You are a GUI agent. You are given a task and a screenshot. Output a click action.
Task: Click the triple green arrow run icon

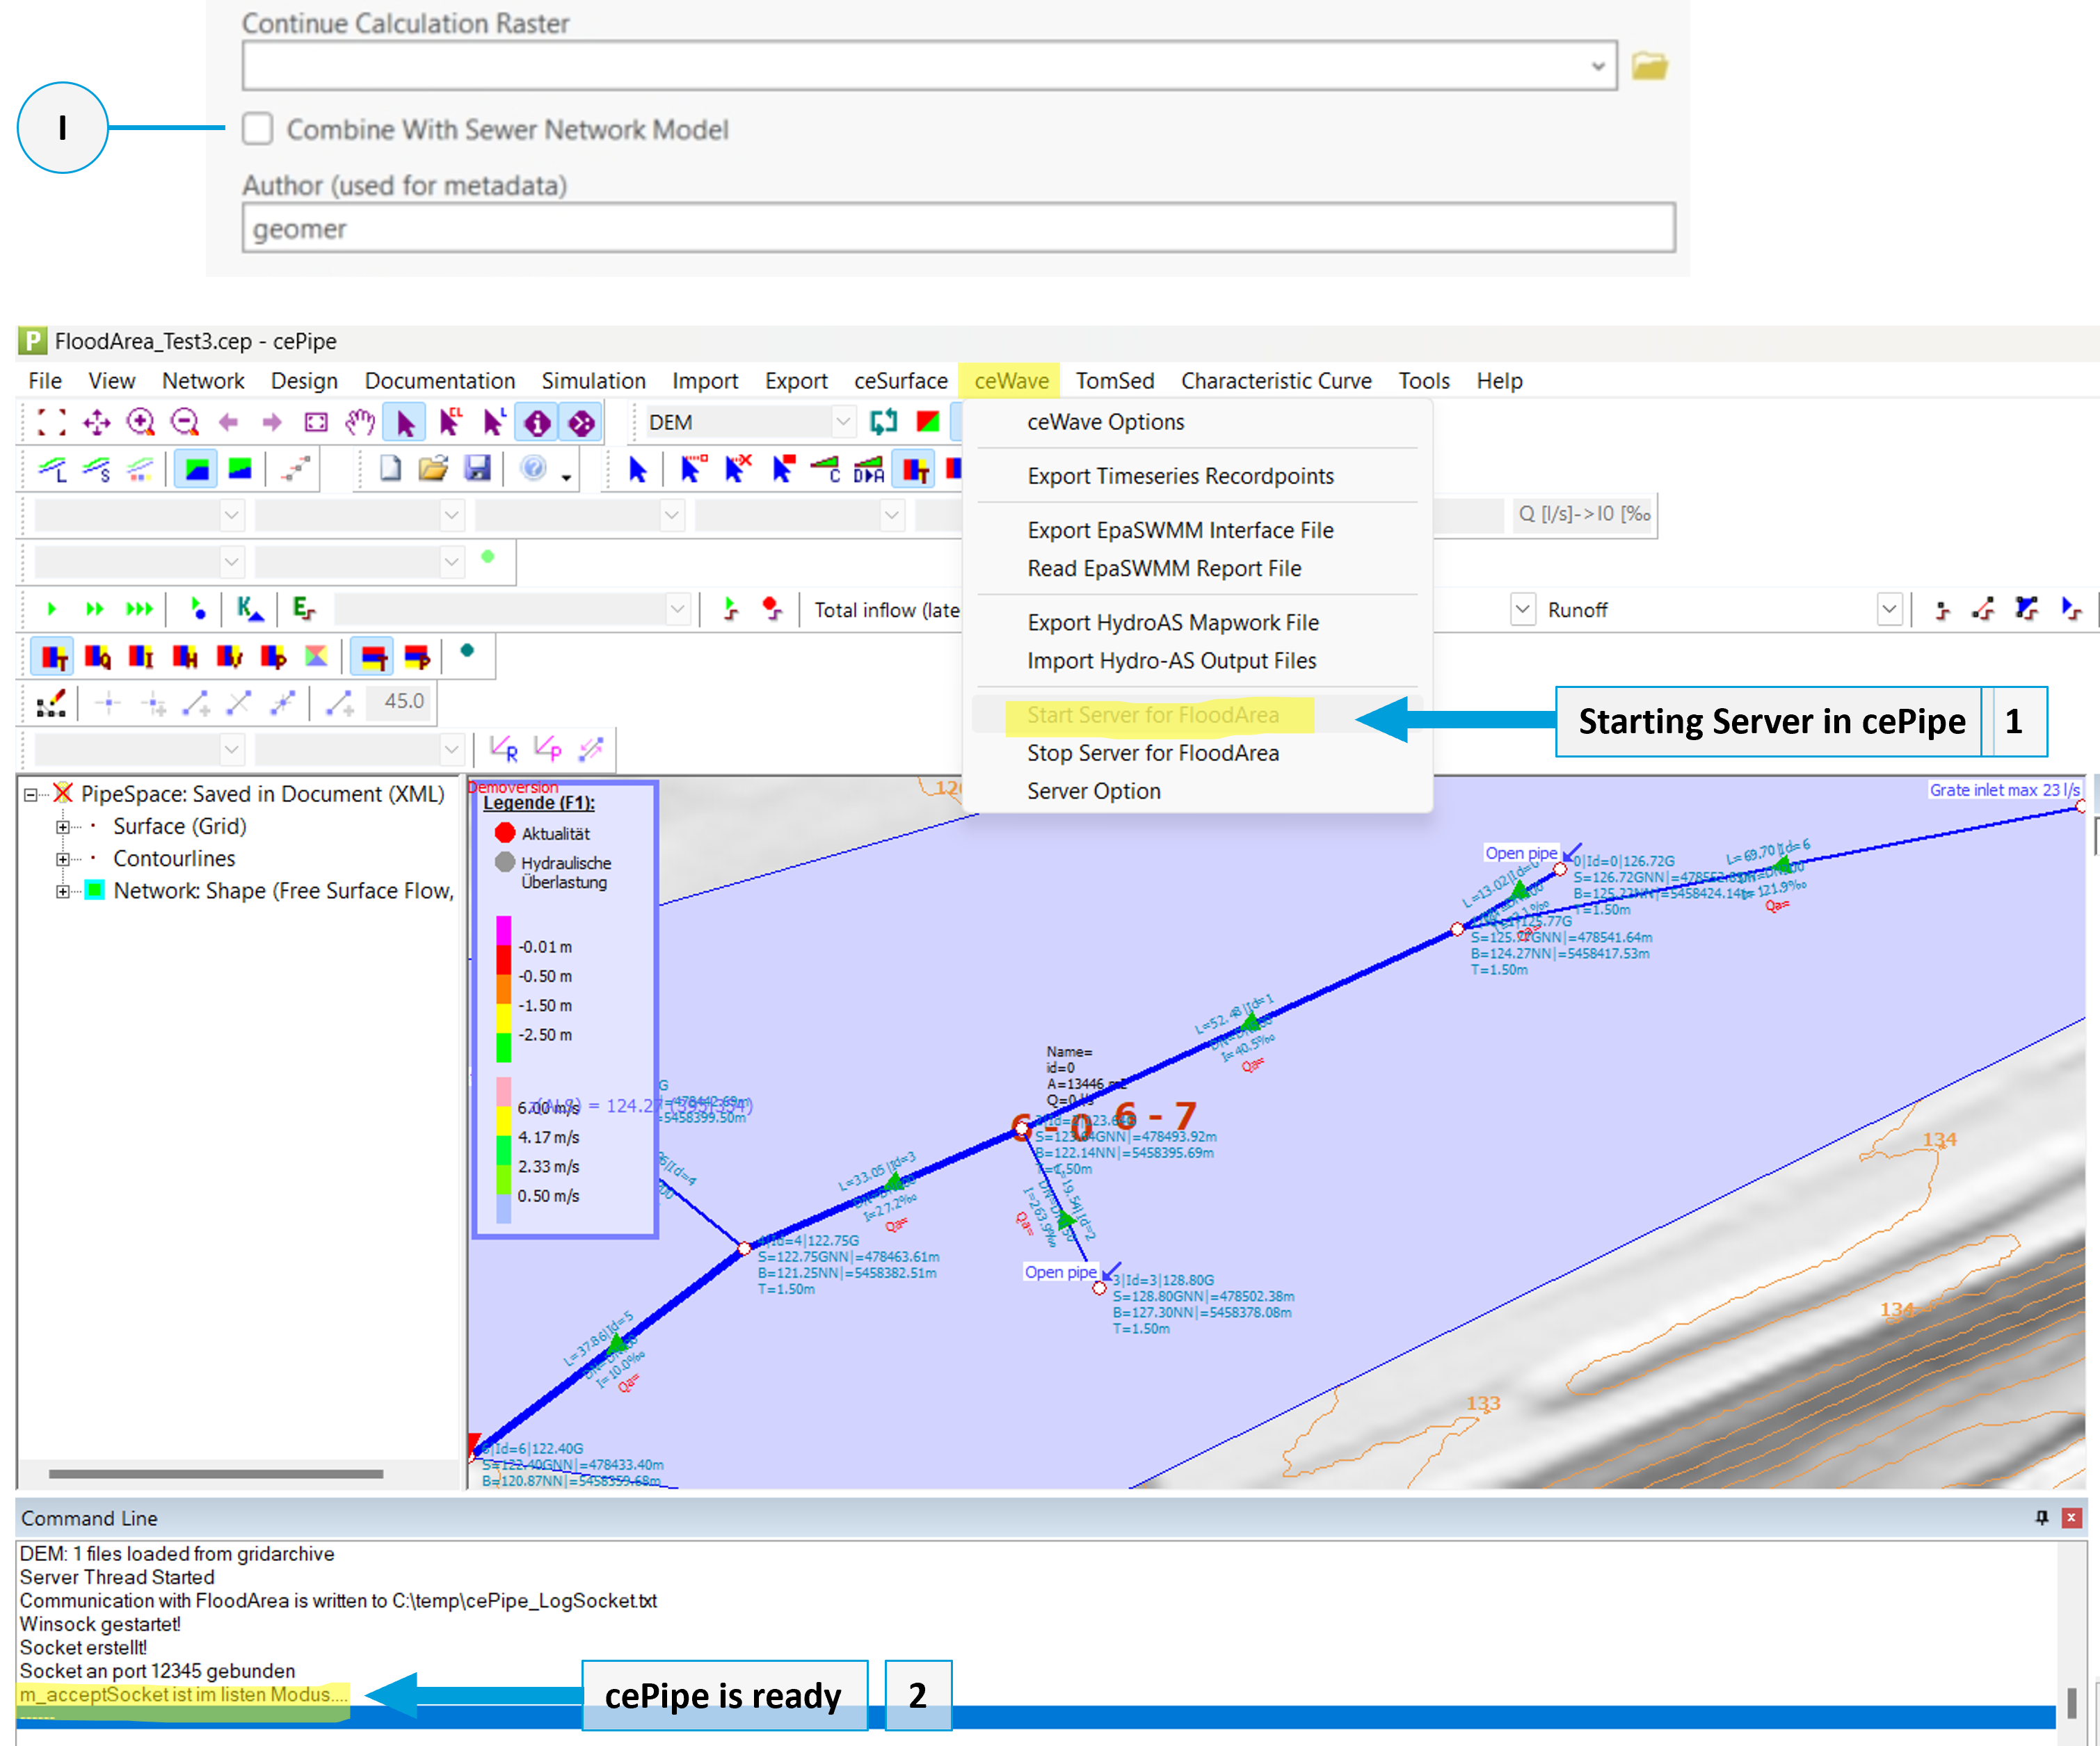point(139,609)
